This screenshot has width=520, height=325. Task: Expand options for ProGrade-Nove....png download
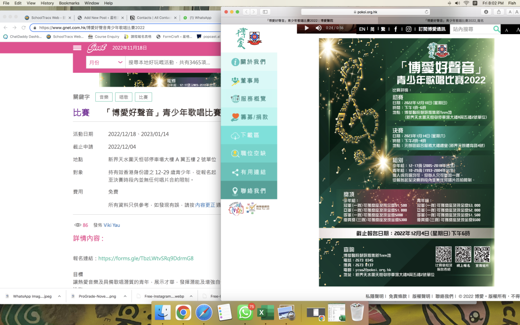(x=125, y=296)
